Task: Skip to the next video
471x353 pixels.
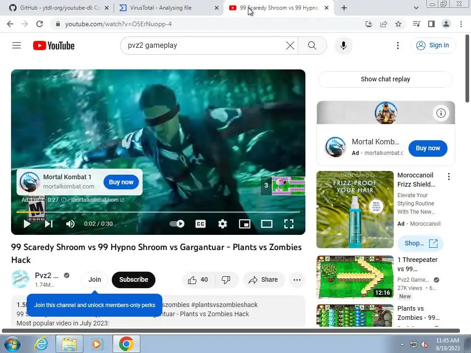Action: [49, 224]
